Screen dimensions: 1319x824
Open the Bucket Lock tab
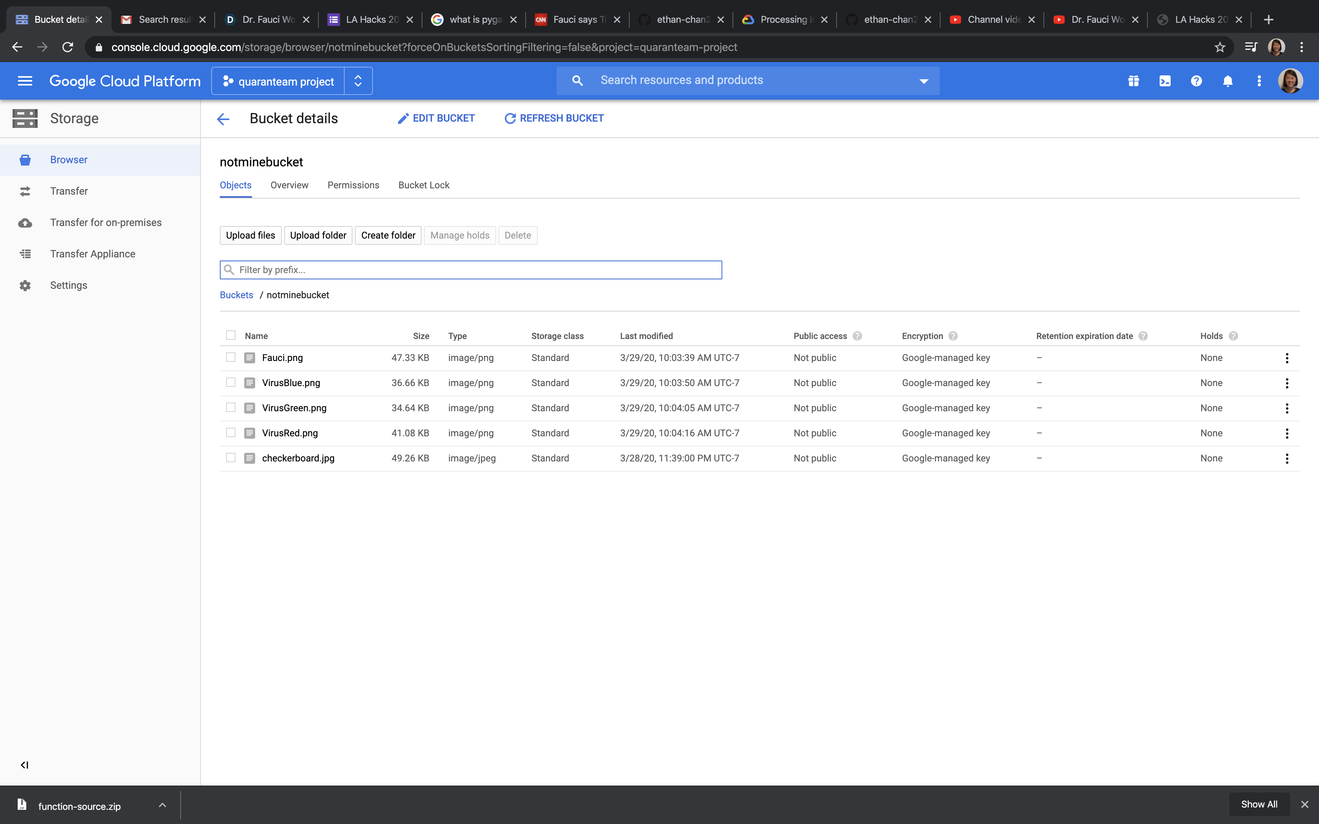[x=424, y=185]
